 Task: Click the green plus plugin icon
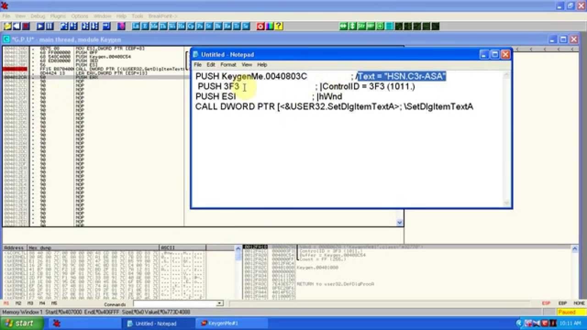tap(380, 26)
